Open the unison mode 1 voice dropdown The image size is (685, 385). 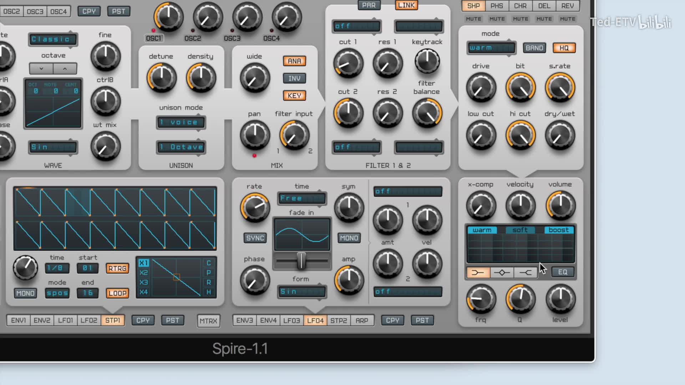181,122
